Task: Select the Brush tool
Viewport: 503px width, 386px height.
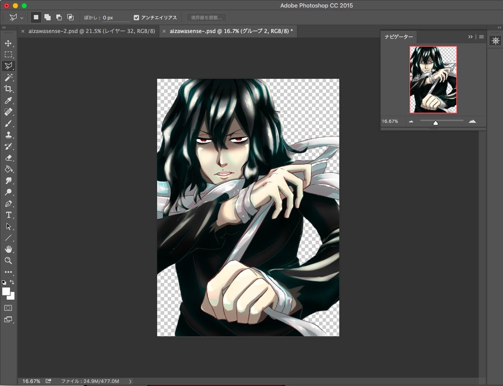Action: tap(8, 124)
